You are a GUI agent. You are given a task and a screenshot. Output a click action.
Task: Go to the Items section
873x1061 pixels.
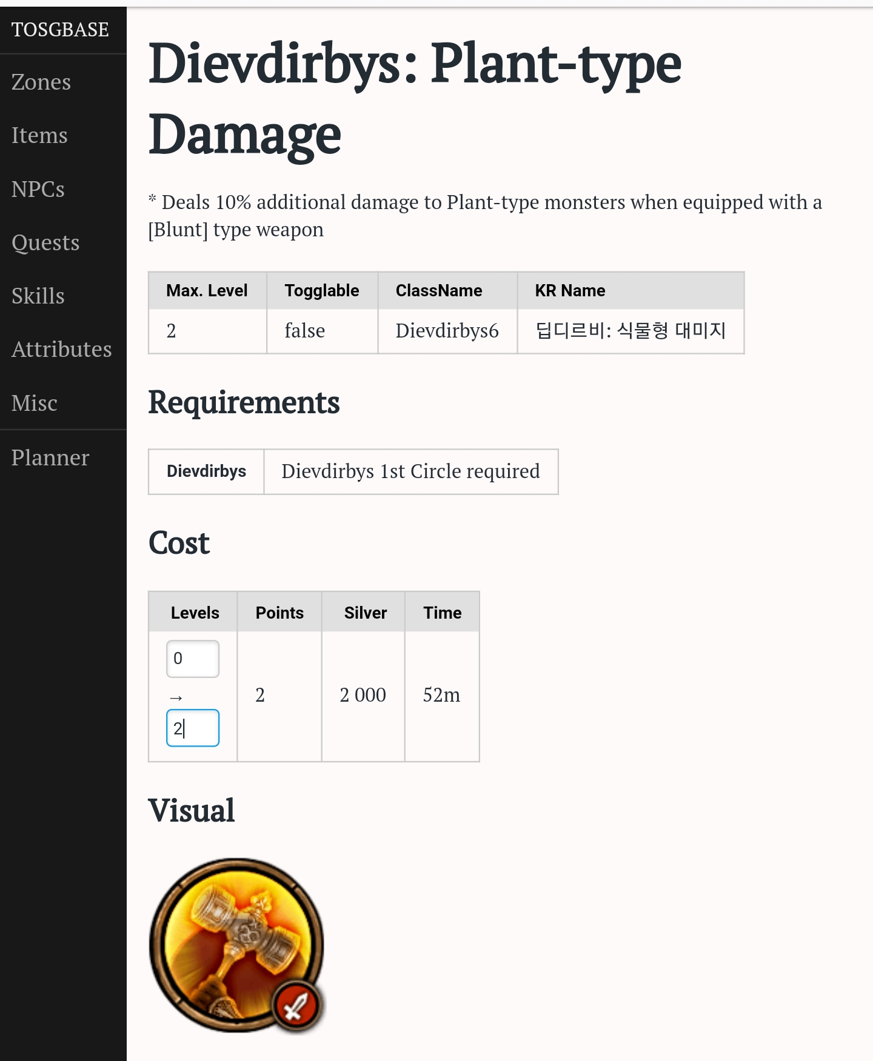click(39, 135)
